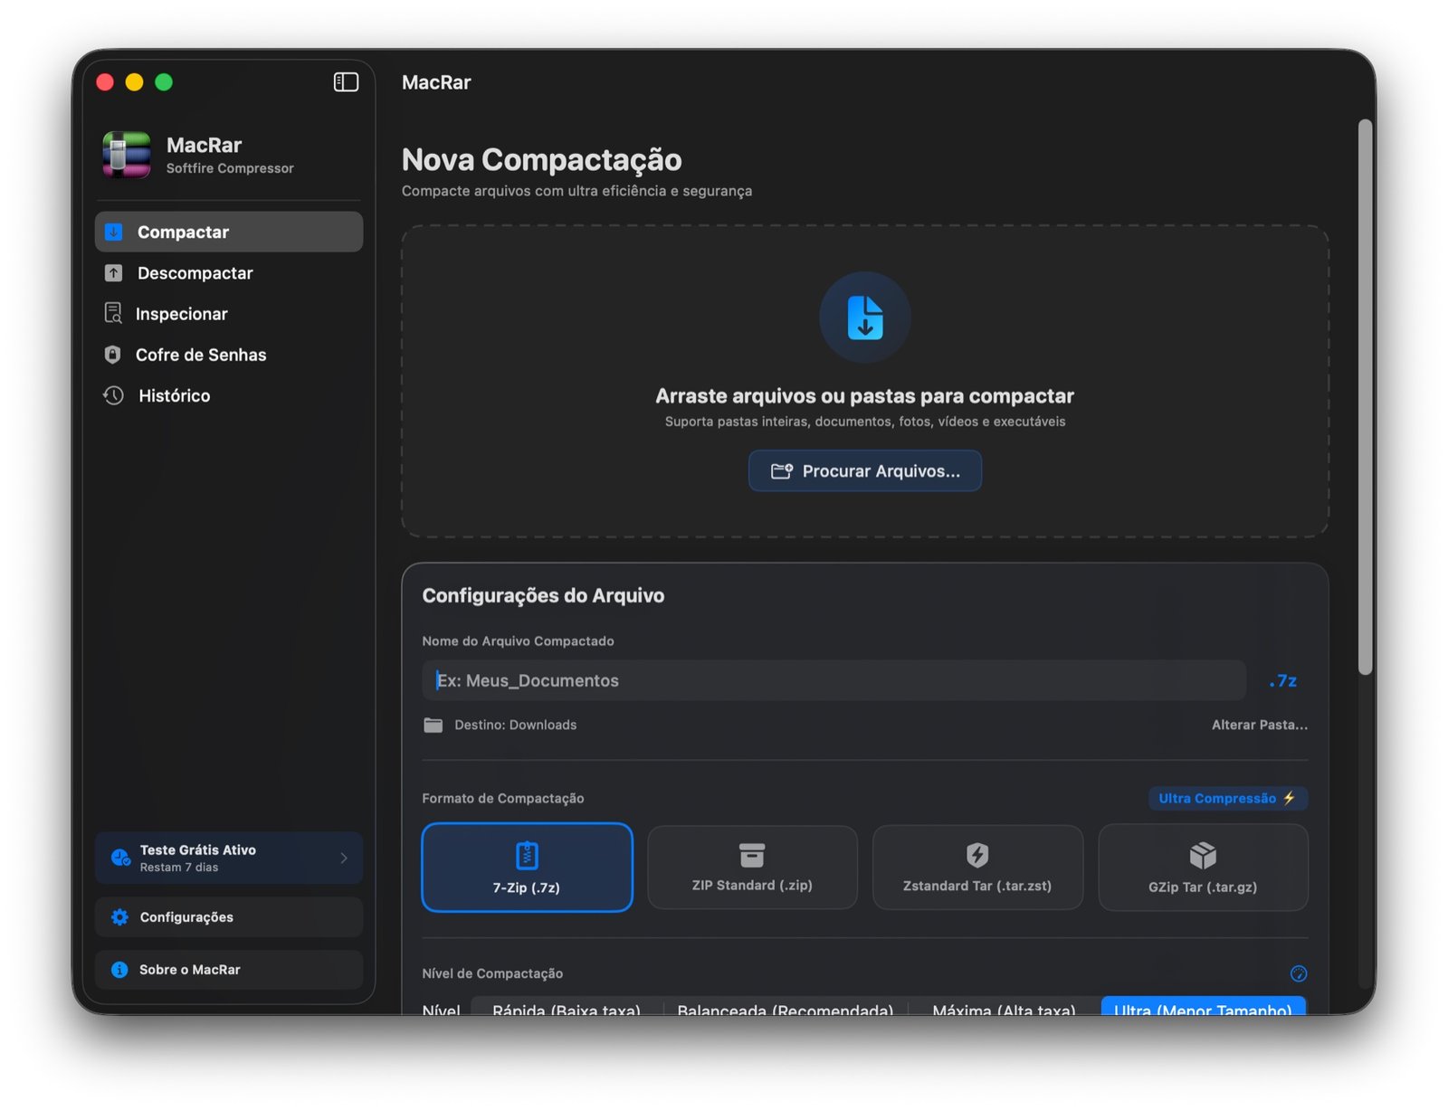Select GZip Tar (.tar.gz) format
The height and width of the screenshot is (1110, 1448).
click(x=1203, y=868)
